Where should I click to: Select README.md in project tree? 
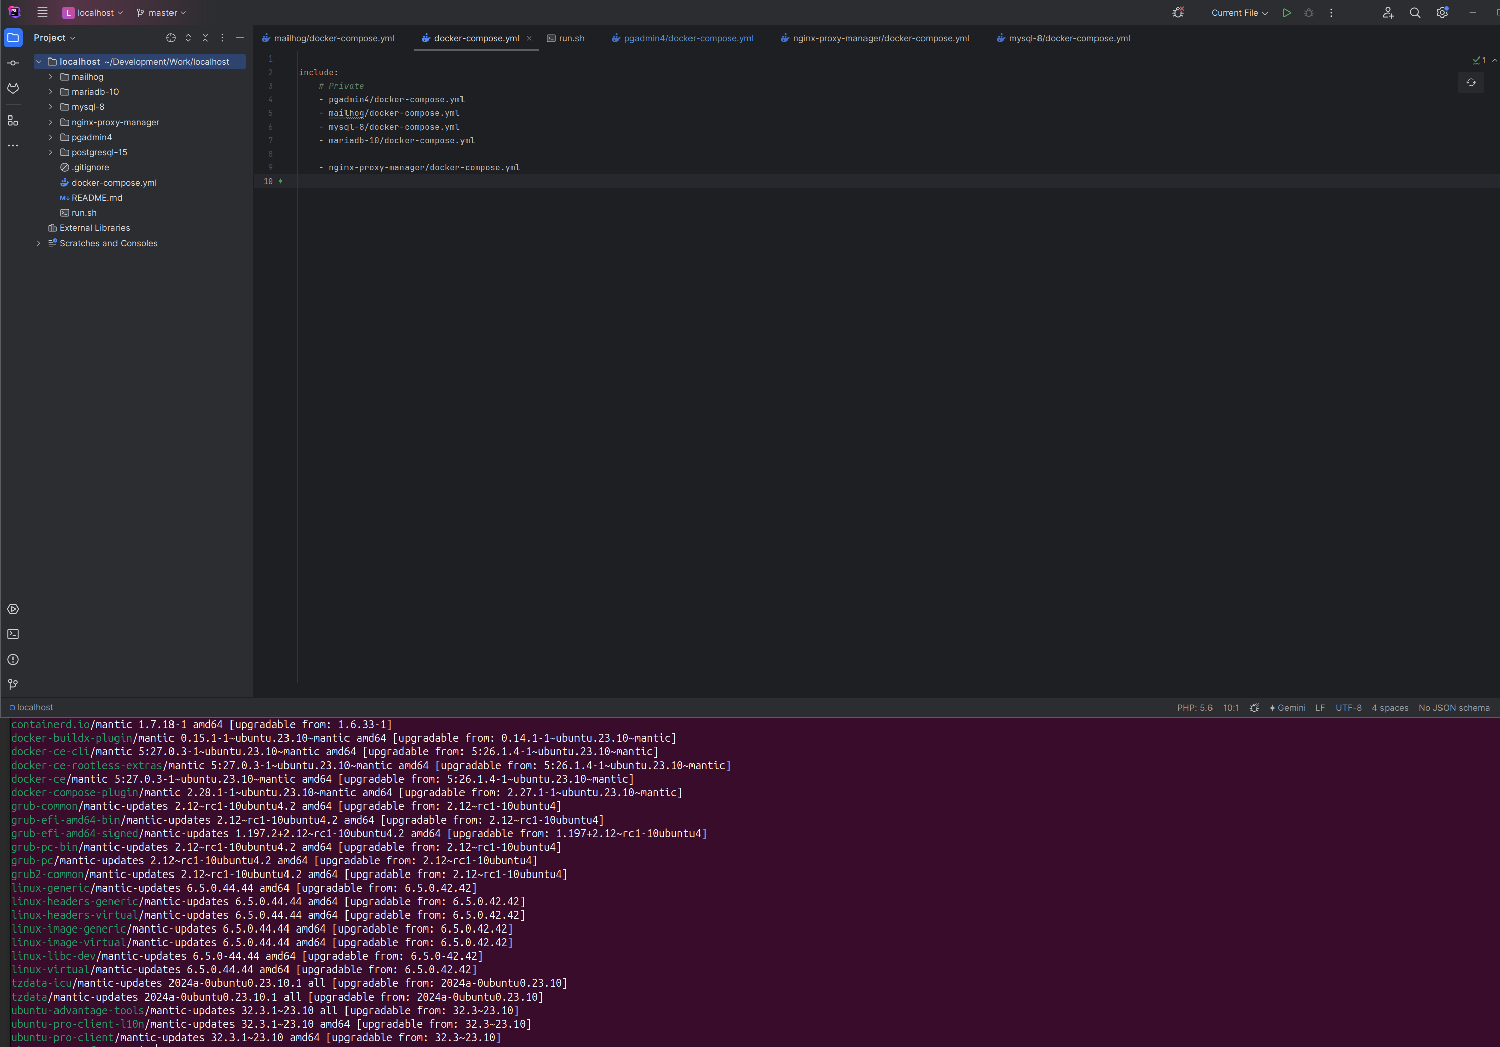pos(91,198)
